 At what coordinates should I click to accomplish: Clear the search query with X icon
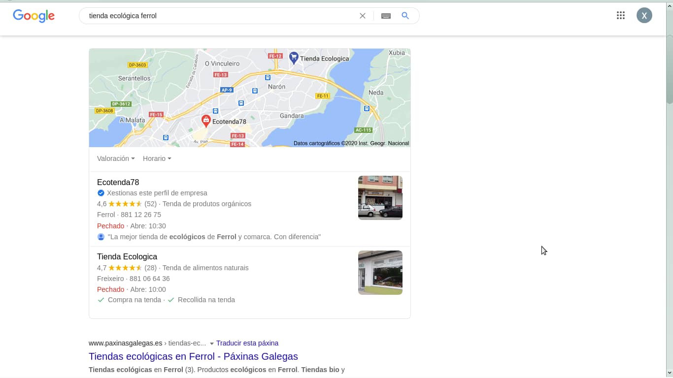click(363, 16)
